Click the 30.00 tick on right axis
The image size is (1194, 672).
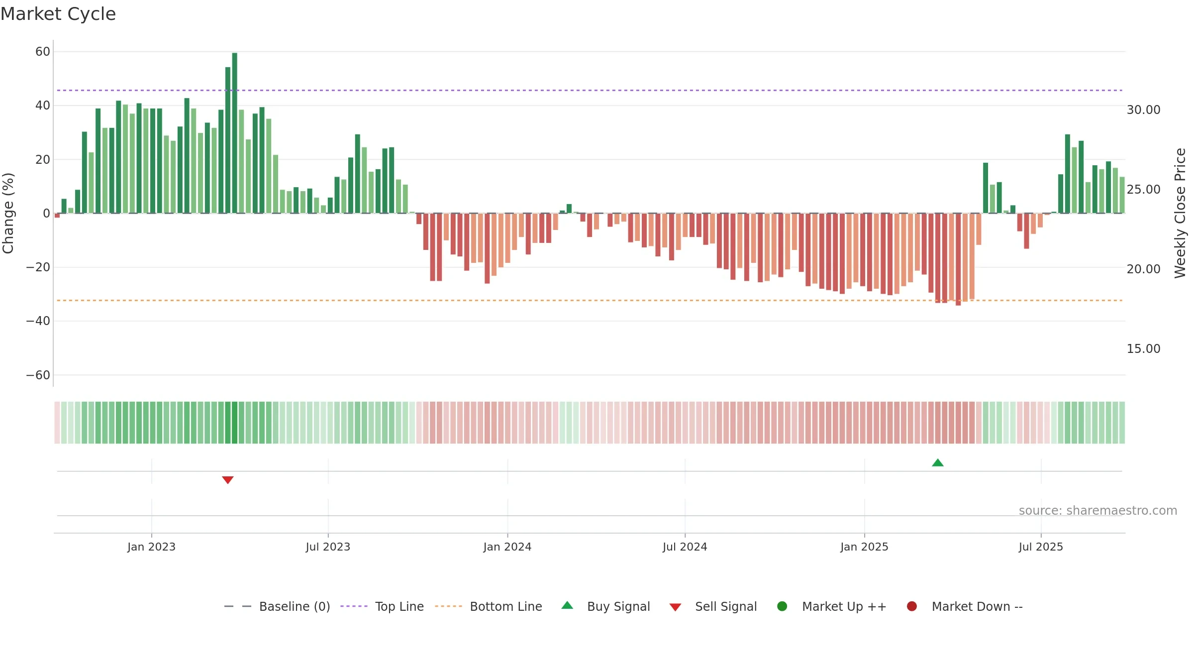point(1143,110)
